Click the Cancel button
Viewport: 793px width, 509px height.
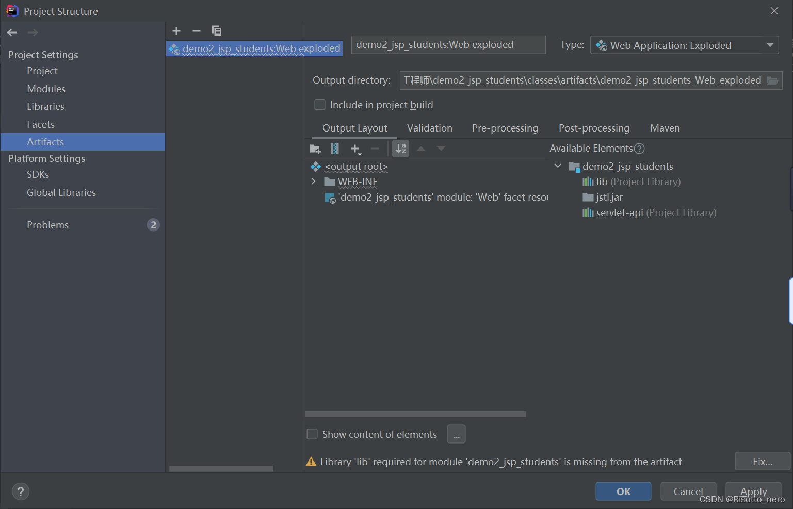(x=688, y=491)
